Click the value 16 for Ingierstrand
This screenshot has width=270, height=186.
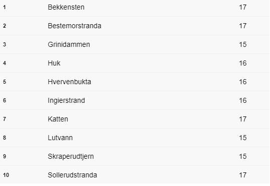pyautogui.click(x=243, y=100)
